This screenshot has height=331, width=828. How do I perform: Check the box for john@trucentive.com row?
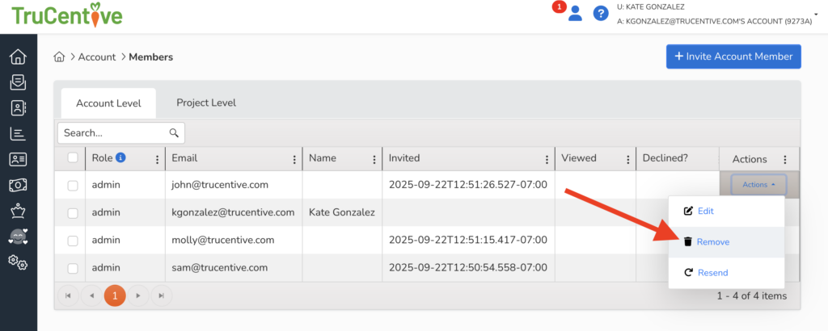[73, 185]
